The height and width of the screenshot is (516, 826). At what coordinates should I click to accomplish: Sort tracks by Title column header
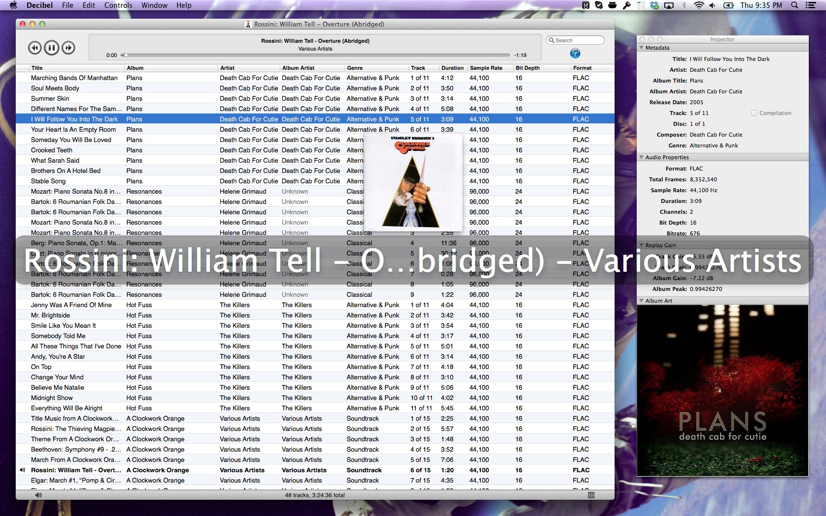[77, 68]
